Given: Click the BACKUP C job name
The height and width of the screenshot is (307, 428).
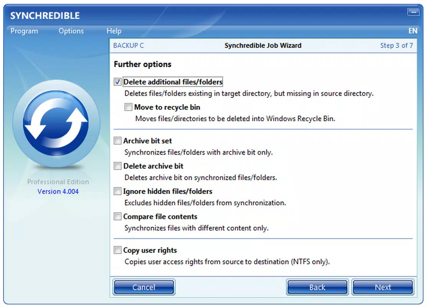Looking at the screenshot, I should [129, 45].
